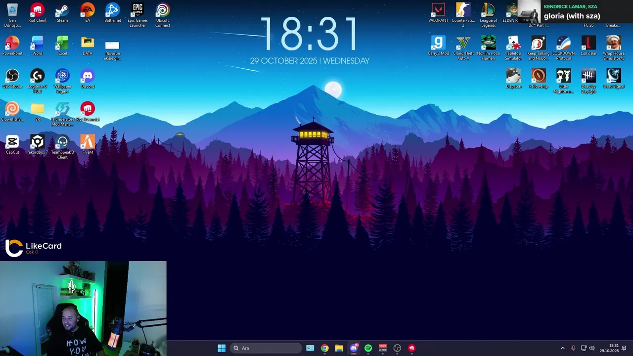Select the Logitech G HUB desktop icon

coord(37,81)
